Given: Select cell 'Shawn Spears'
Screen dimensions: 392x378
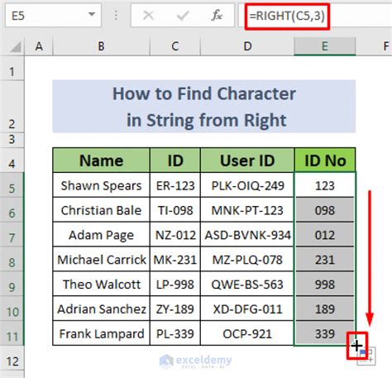Looking at the screenshot, I should [x=101, y=185].
